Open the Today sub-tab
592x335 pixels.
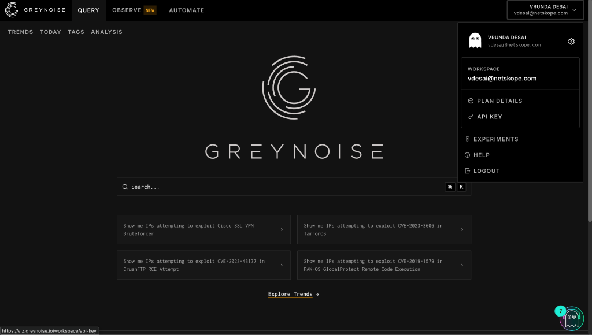50,32
